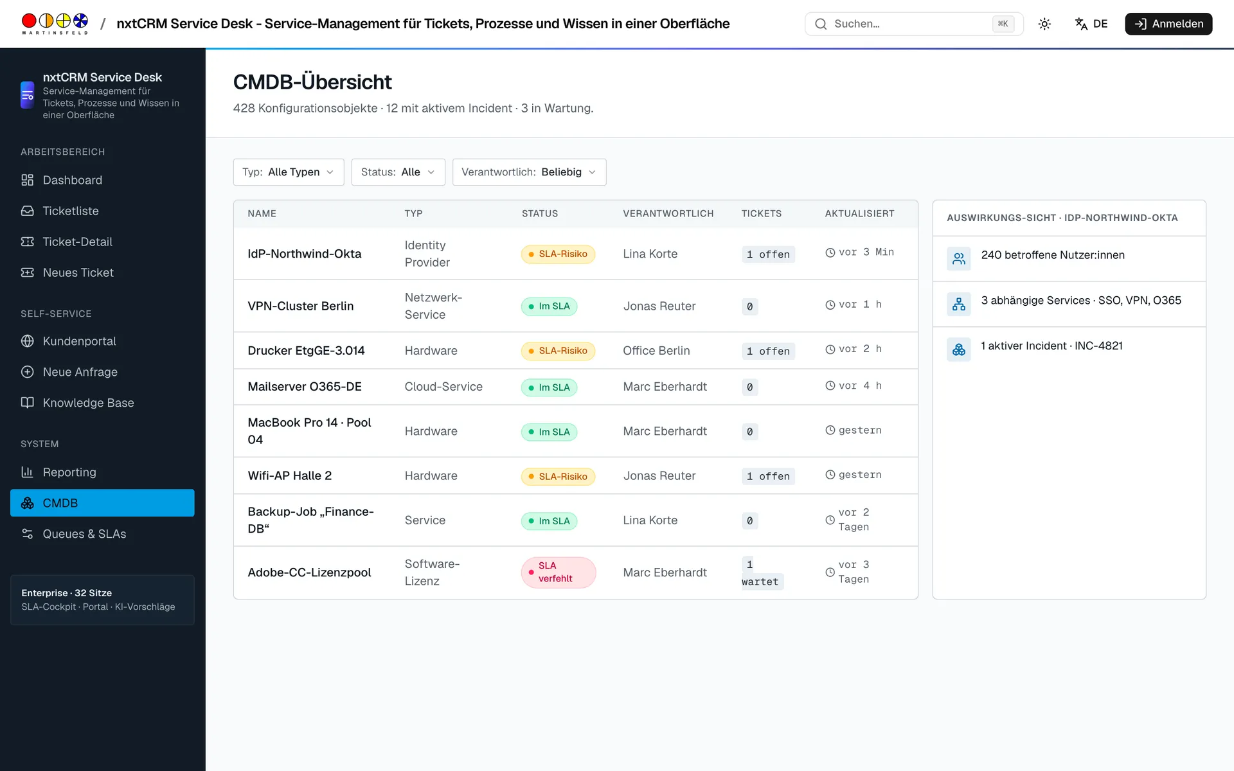The image size is (1234, 771).
Task: Focus the Suchen search field
Action: point(914,24)
